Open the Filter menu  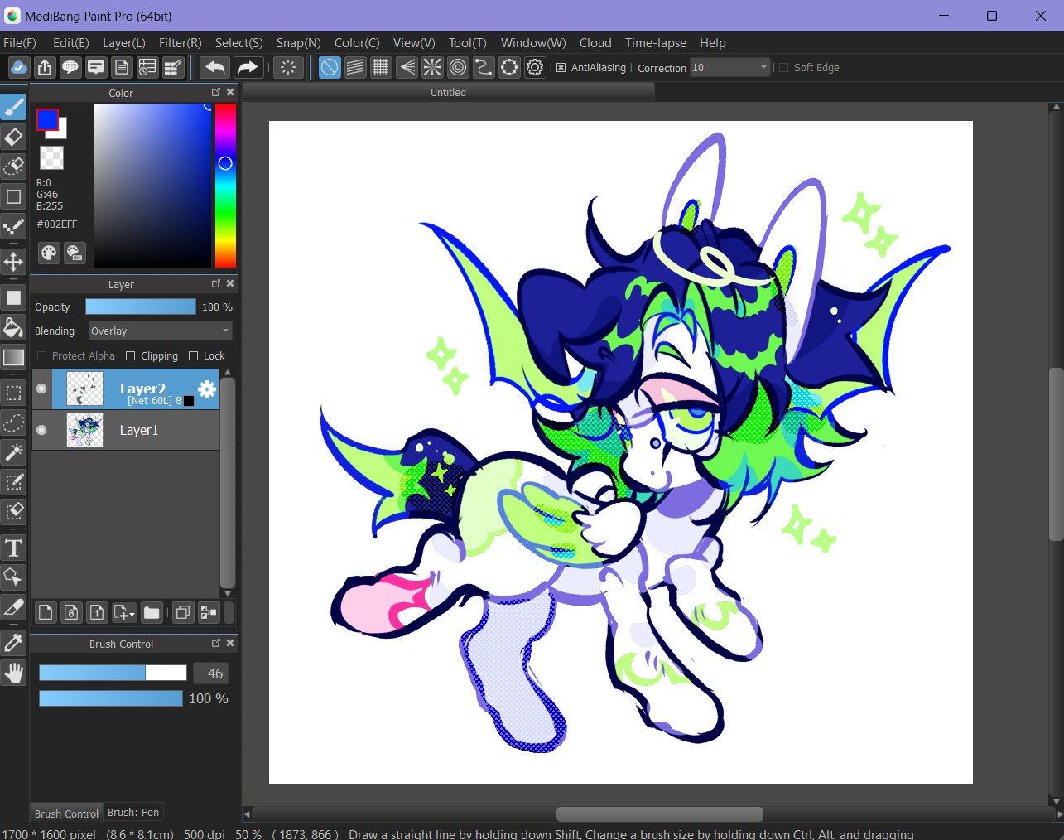181,43
